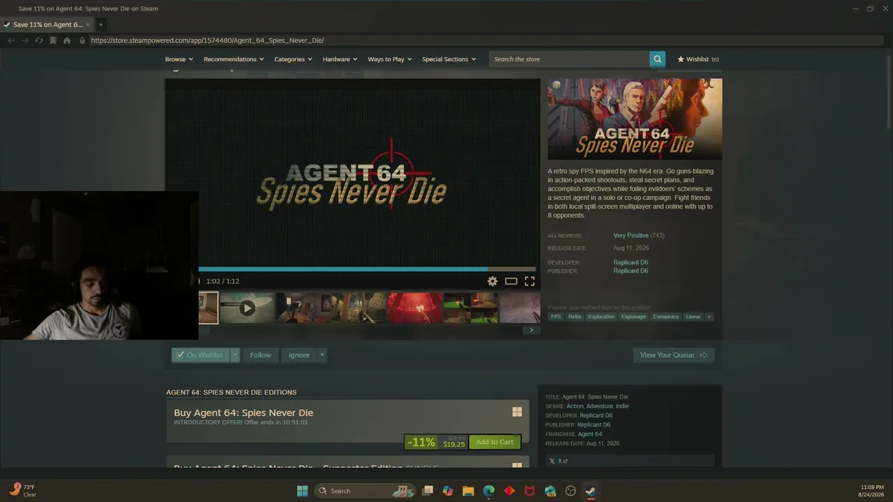Click the Conspiracy tag
The width and height of the screenshot is (893, 502).
coord(666,317)
